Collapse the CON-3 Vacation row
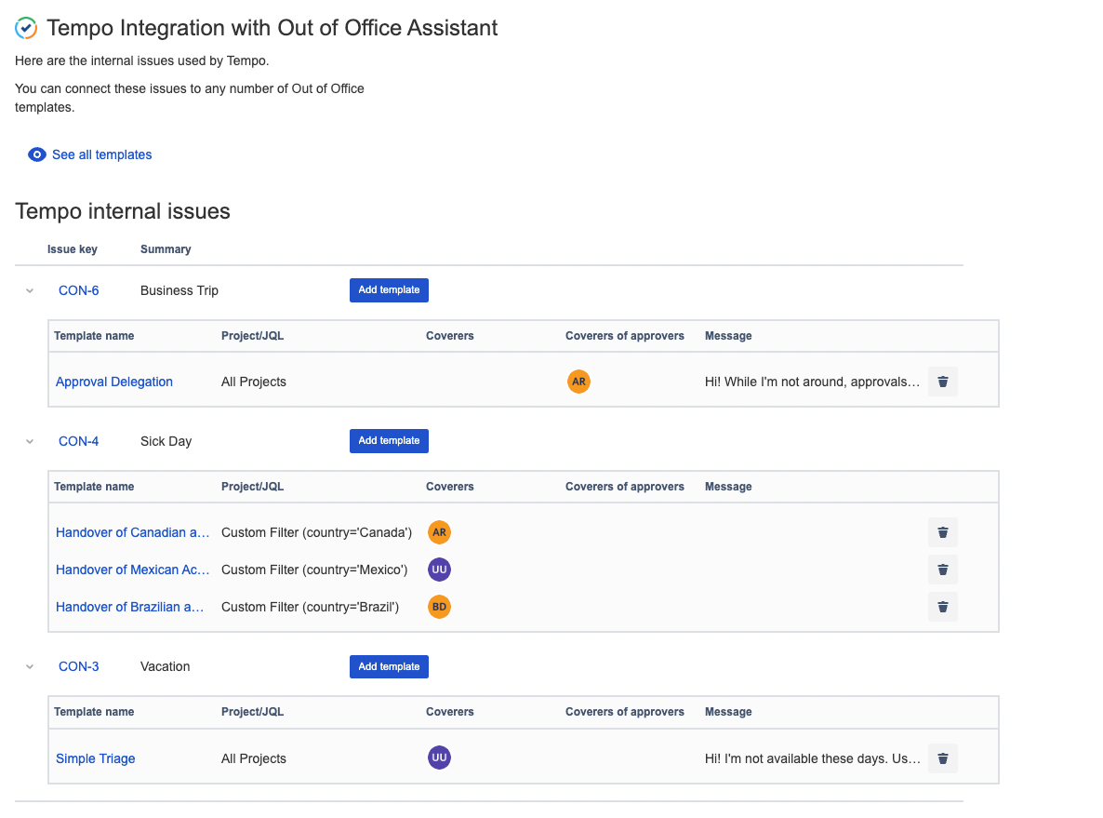The height and width of the screenshot is (818, 1103). pyautogui.click(x=30, y=666)
